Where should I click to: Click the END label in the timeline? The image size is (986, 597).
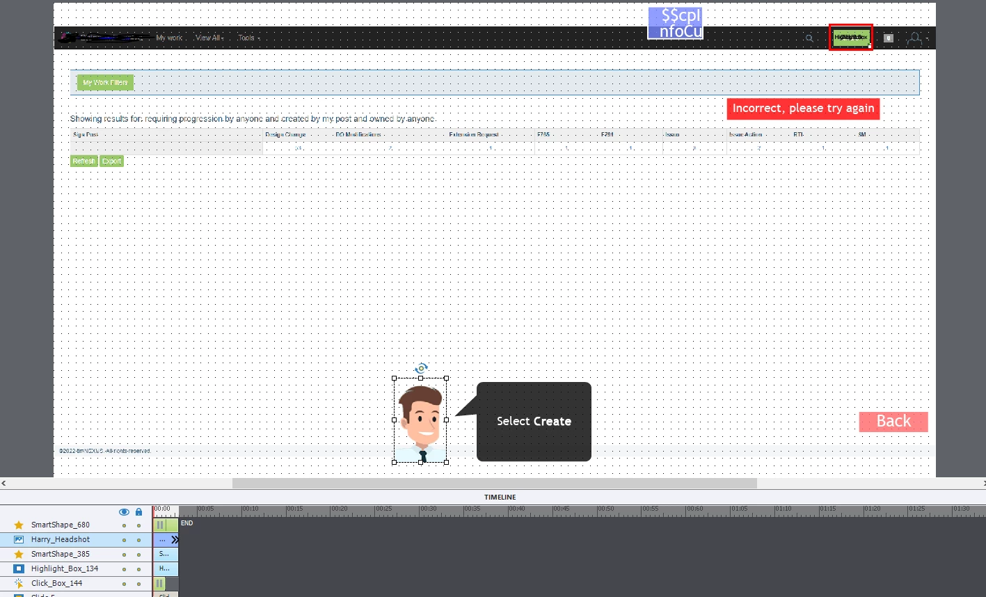point(186,523)
